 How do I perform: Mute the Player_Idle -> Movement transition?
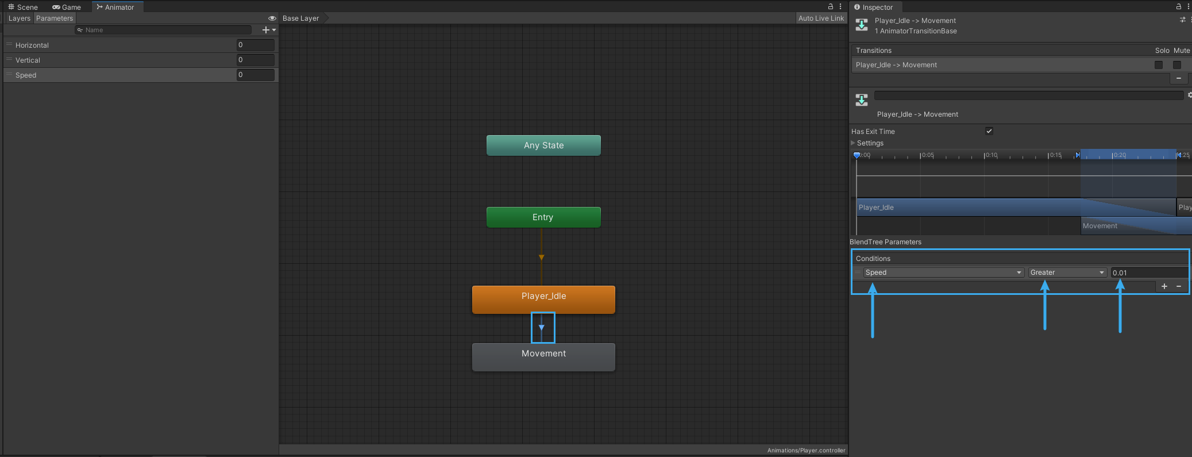1176,65
